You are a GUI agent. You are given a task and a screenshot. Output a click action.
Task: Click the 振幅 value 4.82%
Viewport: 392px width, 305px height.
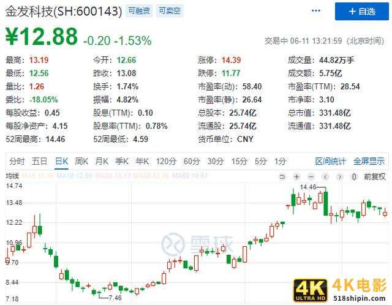tap(127, 99)
